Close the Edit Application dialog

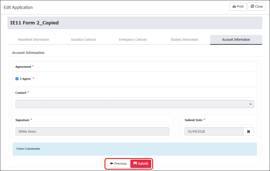click(x=257, y=7)
